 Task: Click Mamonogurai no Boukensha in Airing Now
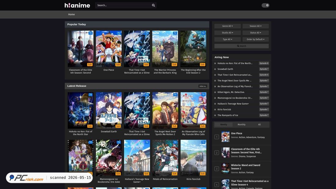click(x=235, y=98)
